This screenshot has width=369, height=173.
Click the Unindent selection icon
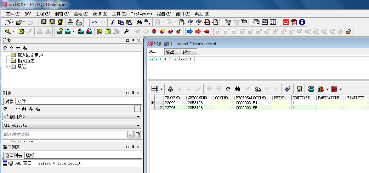199,22
